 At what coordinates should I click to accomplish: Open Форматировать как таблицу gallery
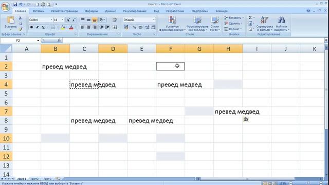coord(197,24)
